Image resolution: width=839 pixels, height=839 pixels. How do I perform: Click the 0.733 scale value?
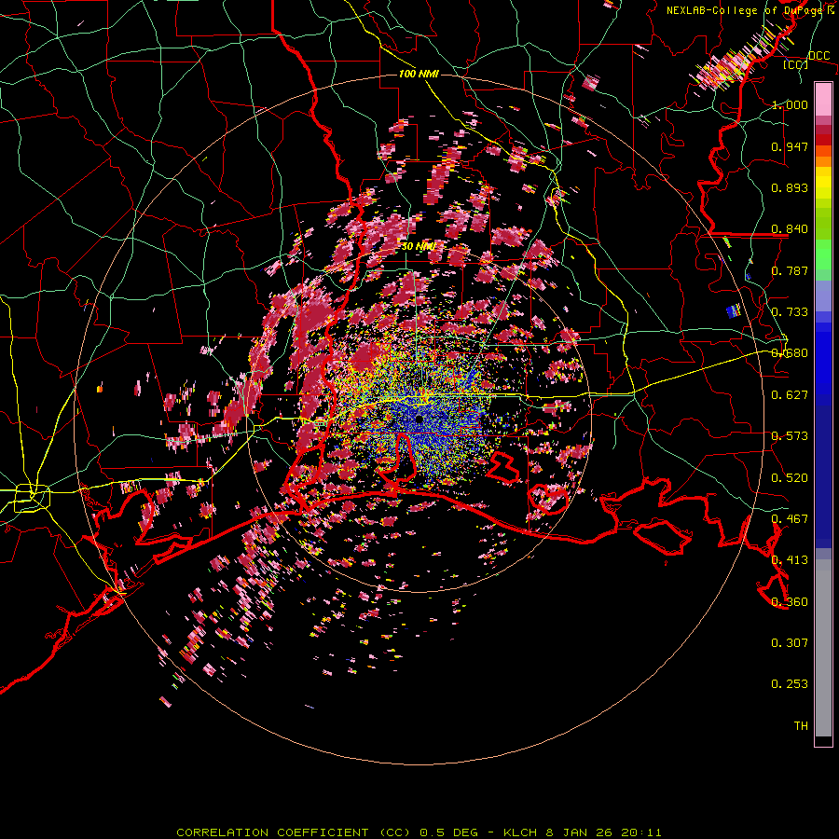click(x=790, y=312)
